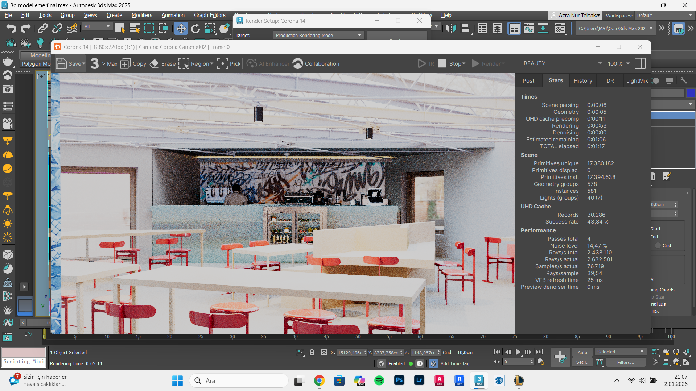The width and height of the screenshot is (696, 391).
Task: Click the Select Object arrow tool
Action: 120,28
